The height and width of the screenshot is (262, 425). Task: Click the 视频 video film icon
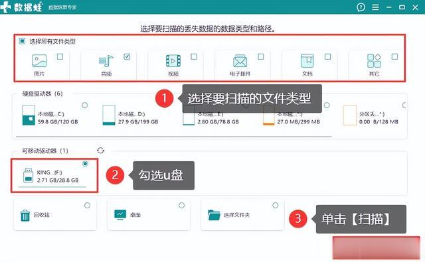[173, 61]
